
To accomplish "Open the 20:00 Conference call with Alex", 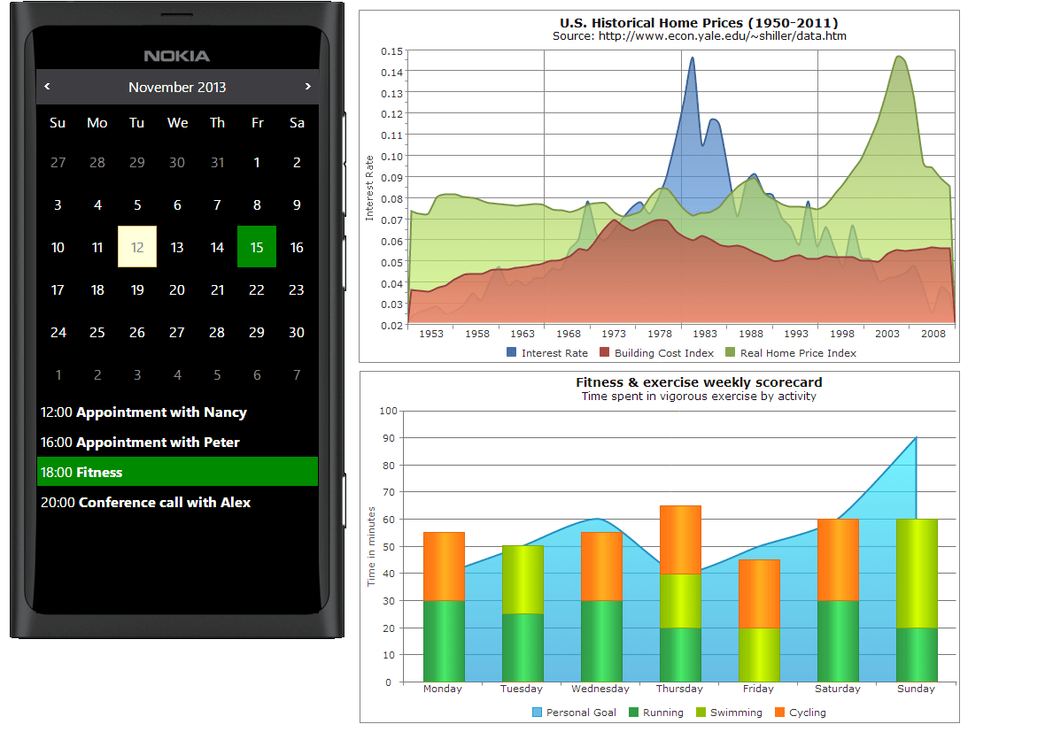I will pyautogui.click(x=146, y=502).
